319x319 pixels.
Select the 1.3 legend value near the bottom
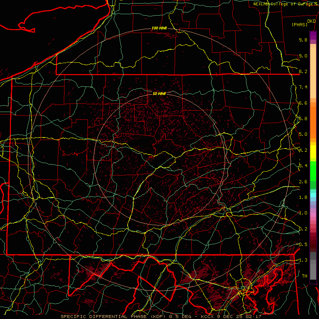coord(303,260)
